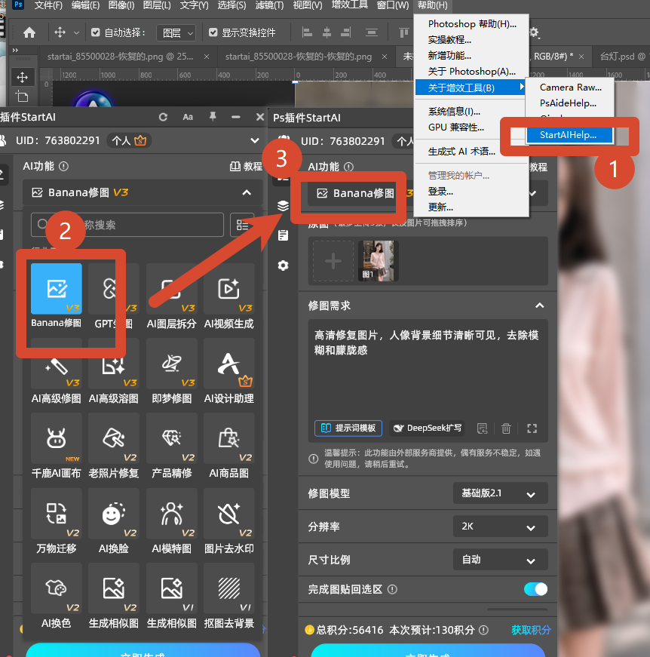Click the layers icon in right panel sidebar
Screen dimensions: 650x657
tap(283, 206)
